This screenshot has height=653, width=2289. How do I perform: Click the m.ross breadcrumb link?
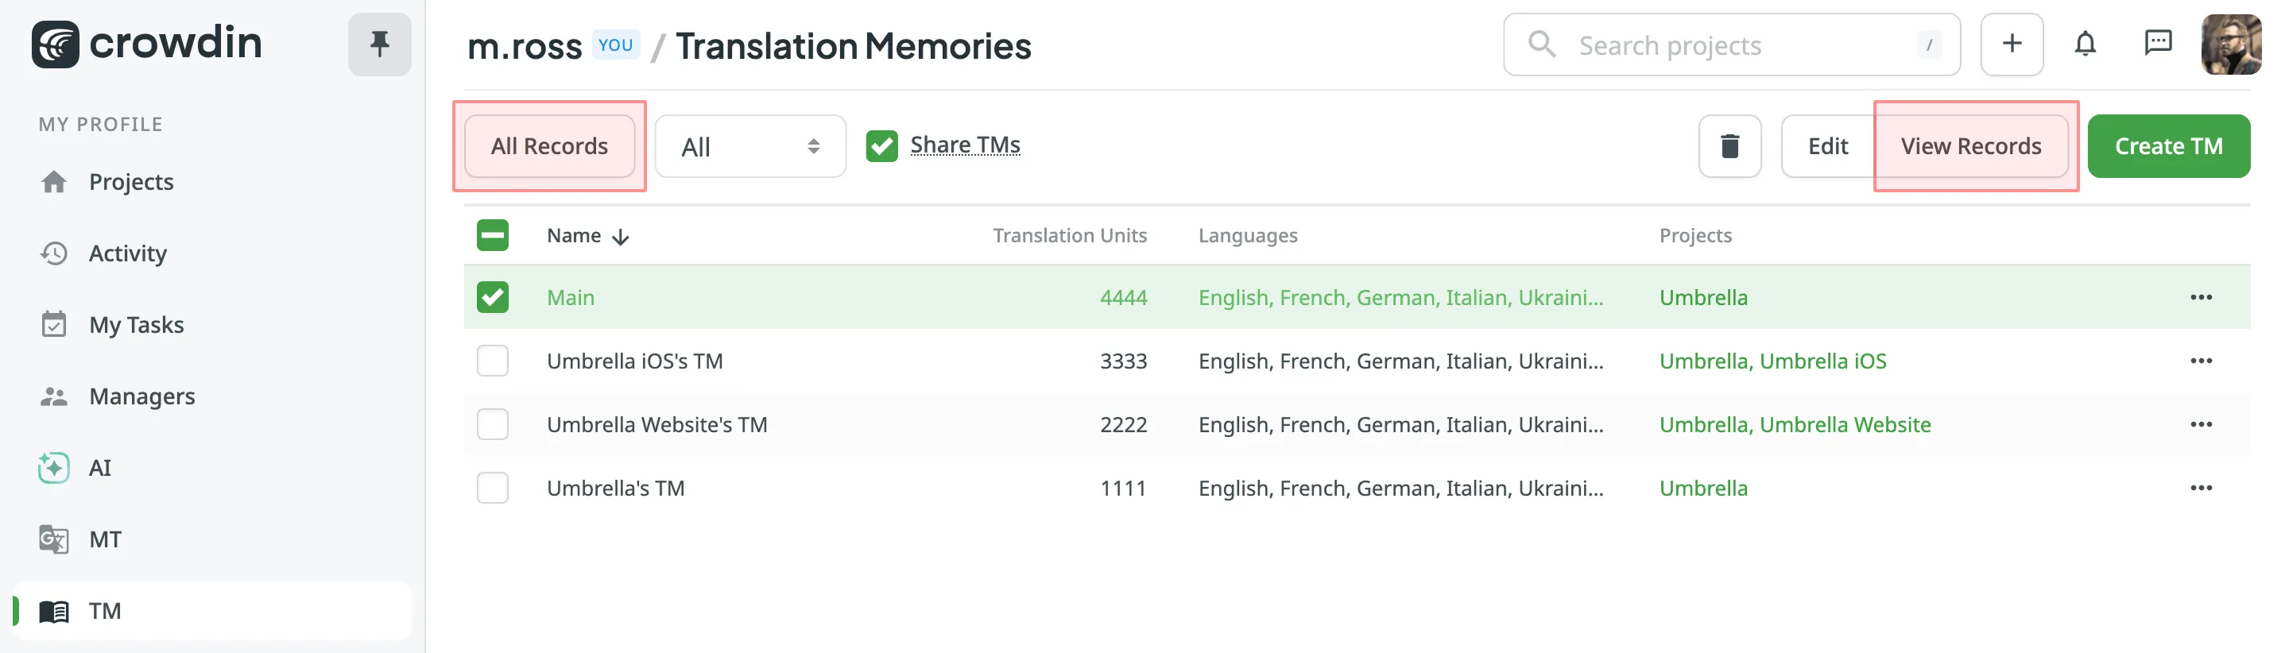point(525,45)
